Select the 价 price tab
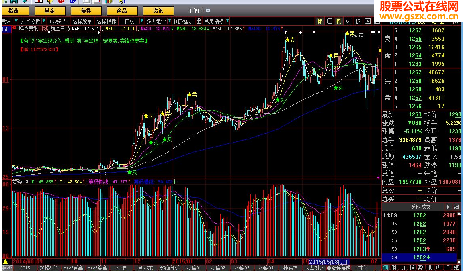Viewport: 463px width, 271px height. [404, 267]
